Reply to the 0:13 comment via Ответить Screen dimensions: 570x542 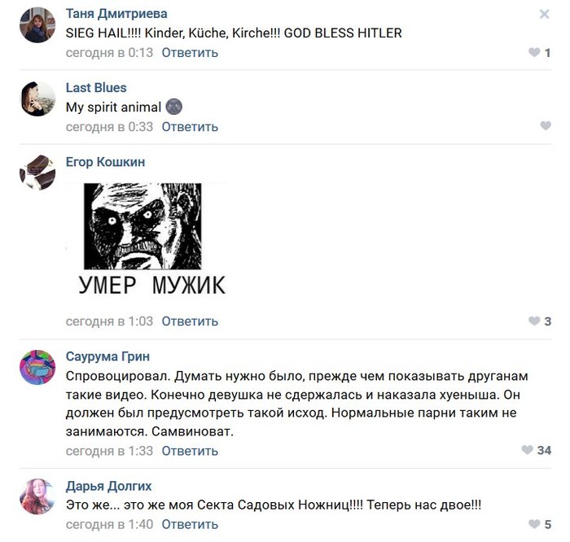(190, 53)
